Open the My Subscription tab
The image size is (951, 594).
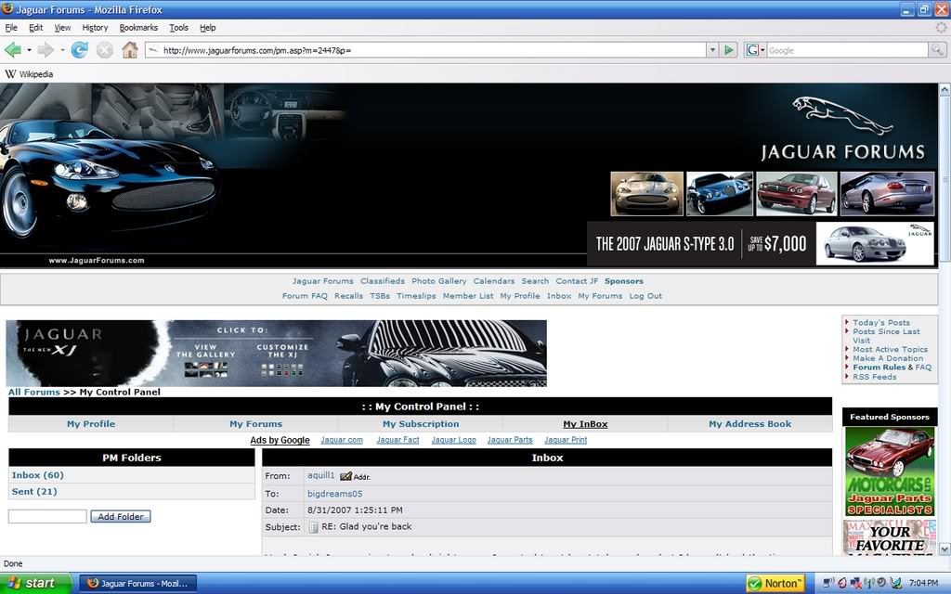coord(421,423)
